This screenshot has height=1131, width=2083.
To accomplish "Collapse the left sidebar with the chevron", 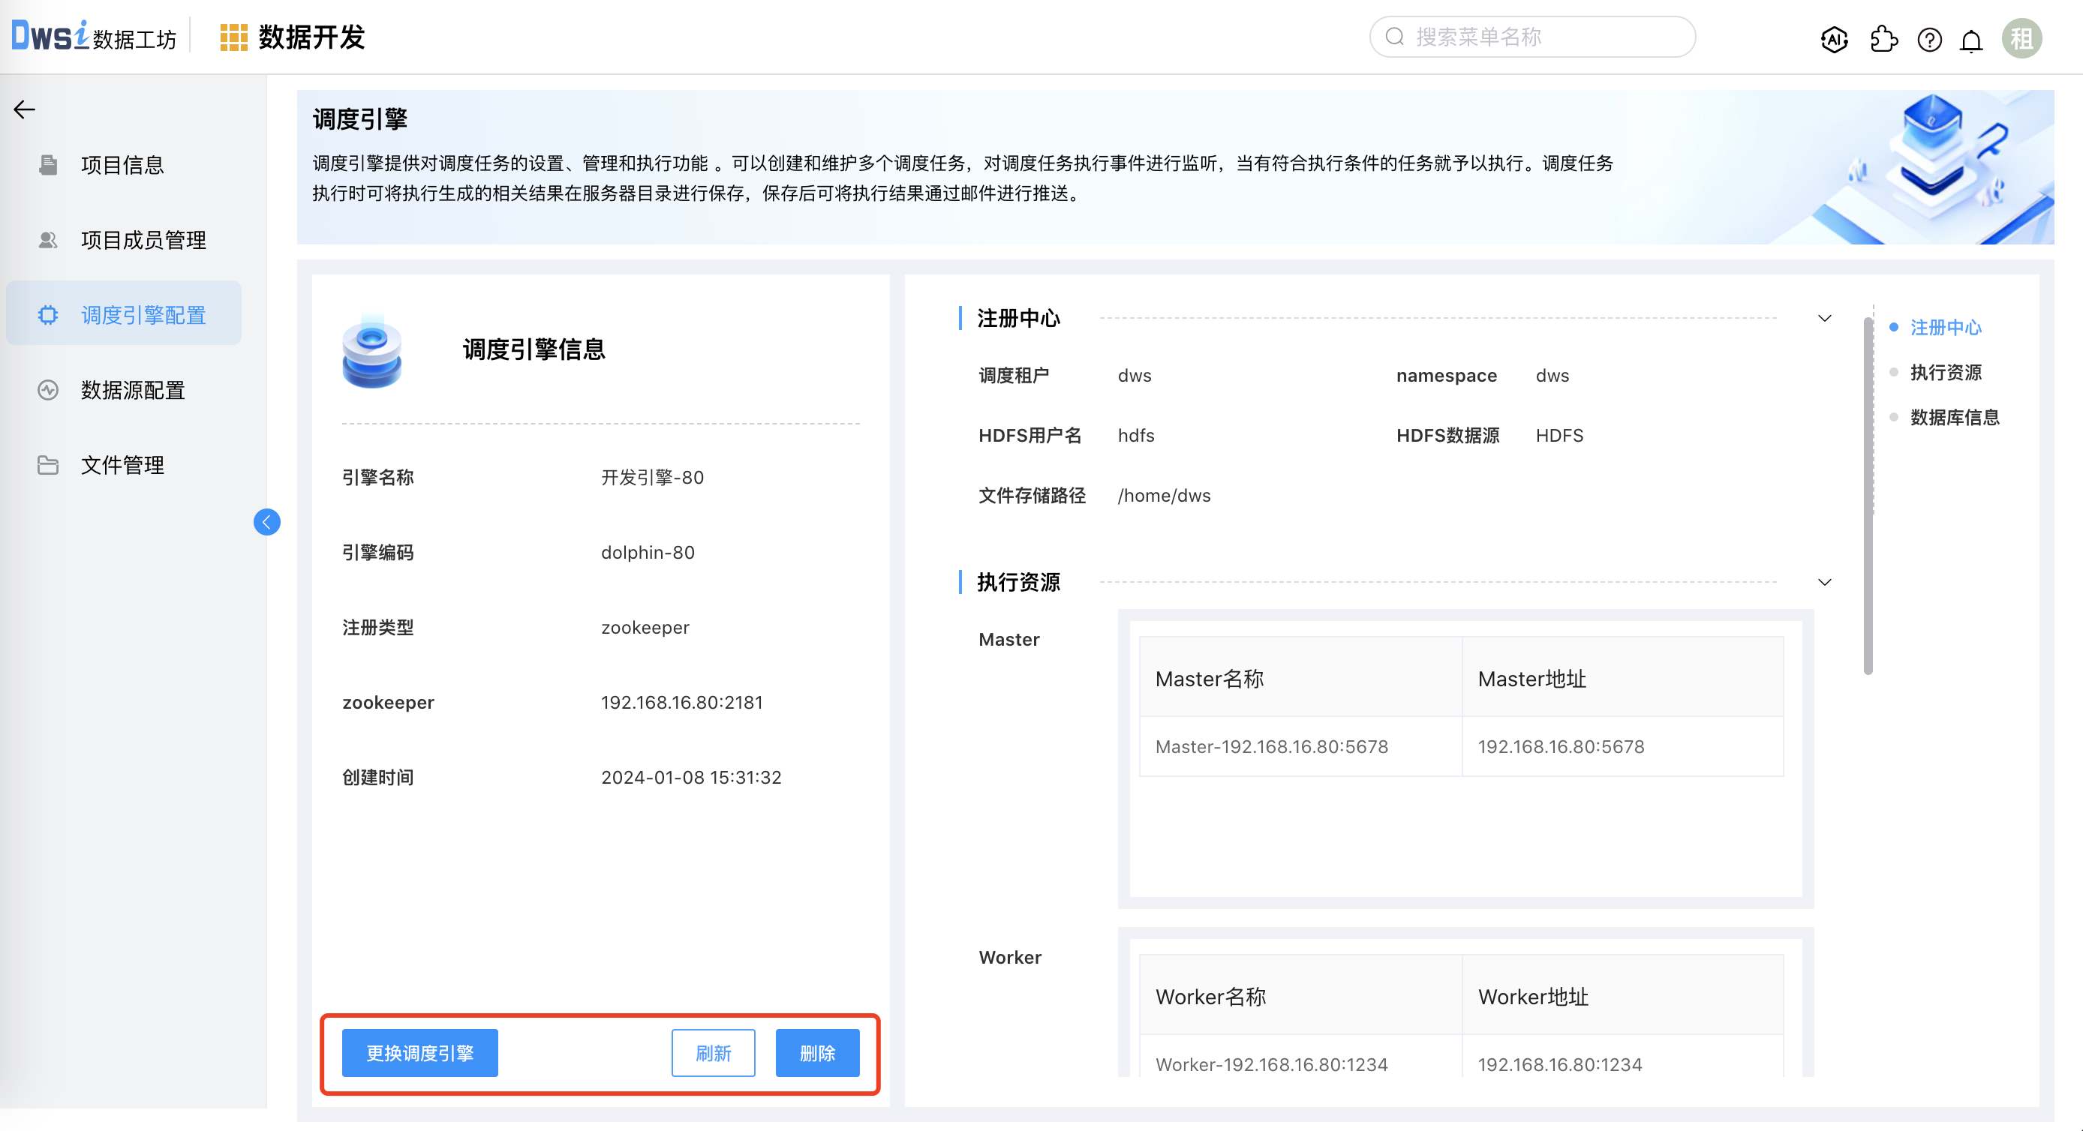I will coord(267,522).
